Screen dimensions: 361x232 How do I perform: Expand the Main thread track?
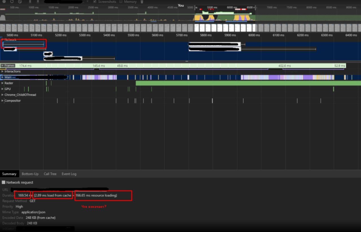2,77
